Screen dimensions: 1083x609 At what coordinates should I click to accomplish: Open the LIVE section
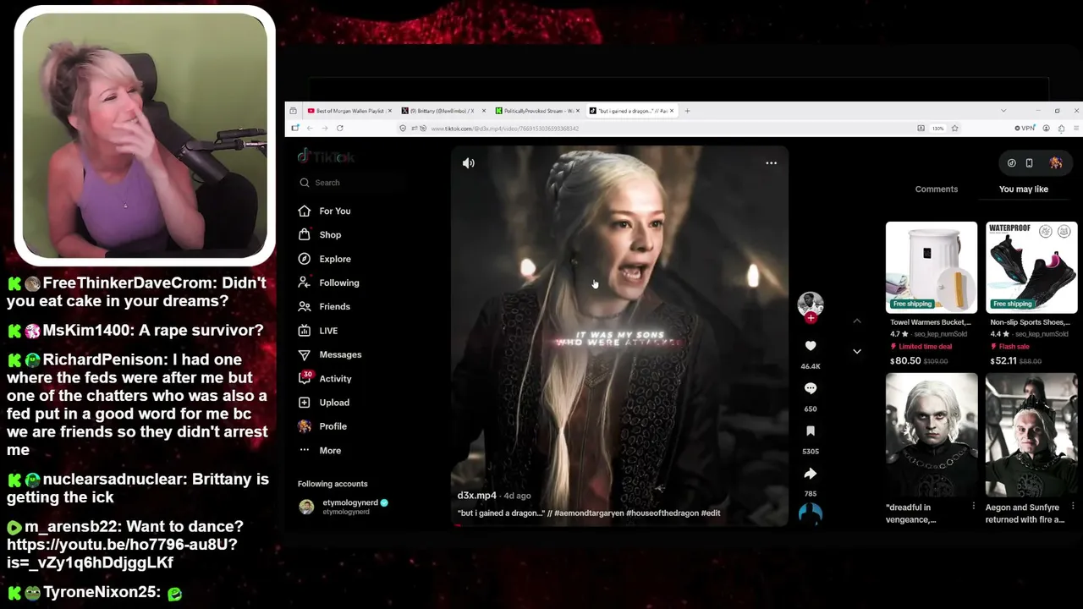318,331
